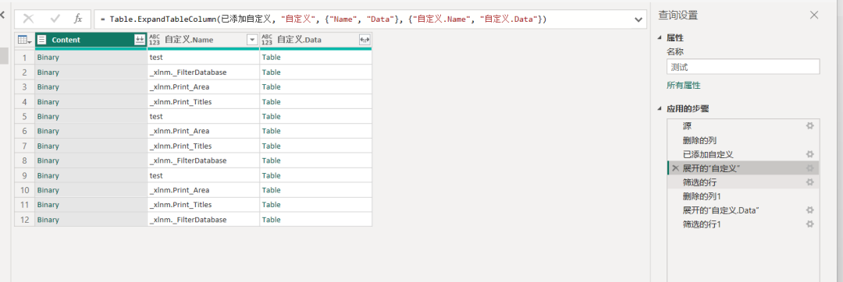Click the Binary cell in row 11
Image resolution: width=843 pixels, height=282 pixels.
91,205
